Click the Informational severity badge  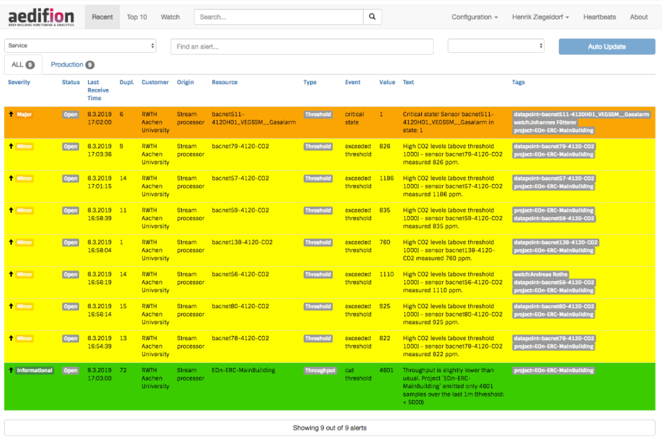[34, 370]
